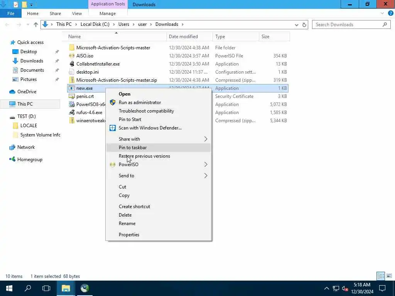This screenshot has width=395, height=296.
Task: Click chevron after Downloads in breadcrumb
Action: [182, 24]
